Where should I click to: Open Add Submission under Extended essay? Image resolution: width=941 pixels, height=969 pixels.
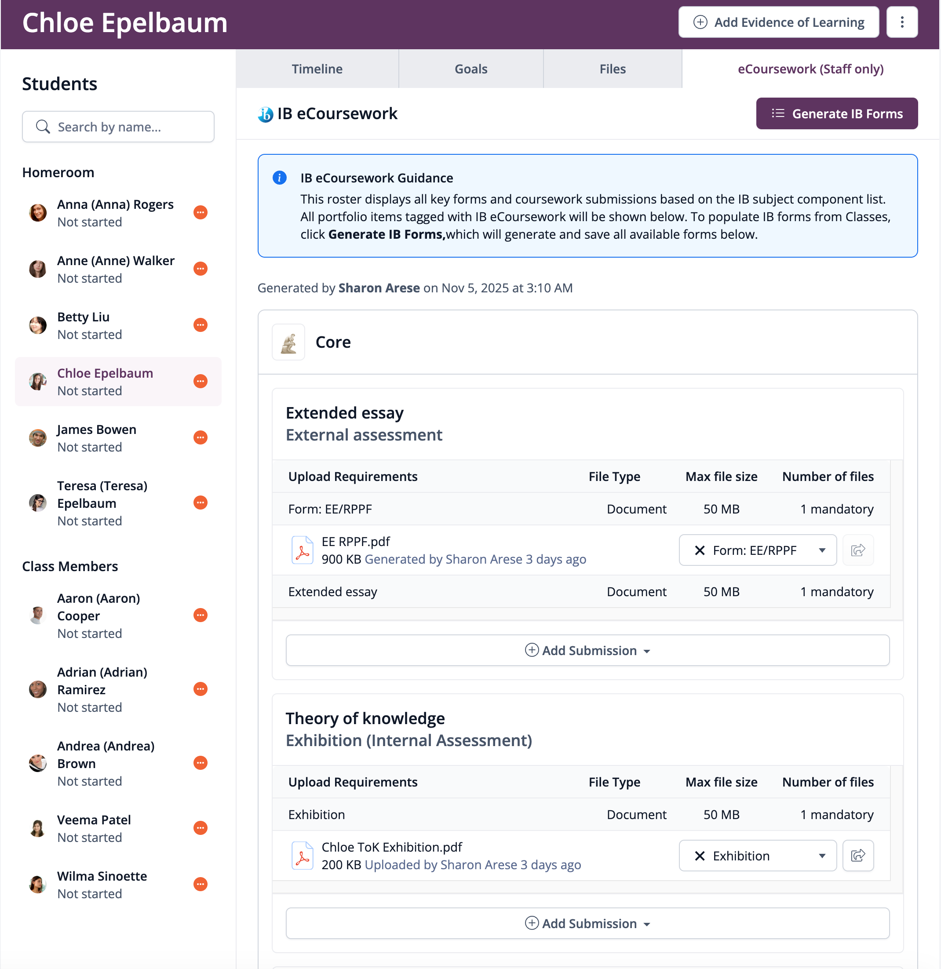[587, 650]
